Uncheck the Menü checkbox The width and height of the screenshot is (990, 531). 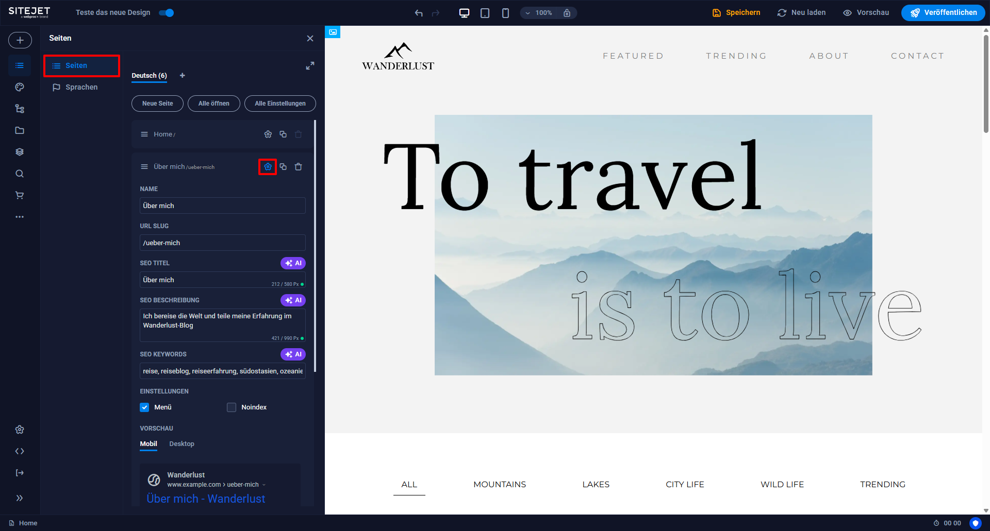[x=144, y=407]
